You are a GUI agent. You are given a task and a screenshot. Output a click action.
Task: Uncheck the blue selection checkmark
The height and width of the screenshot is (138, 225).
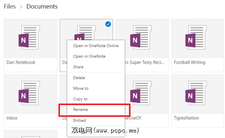coord(108,24)
